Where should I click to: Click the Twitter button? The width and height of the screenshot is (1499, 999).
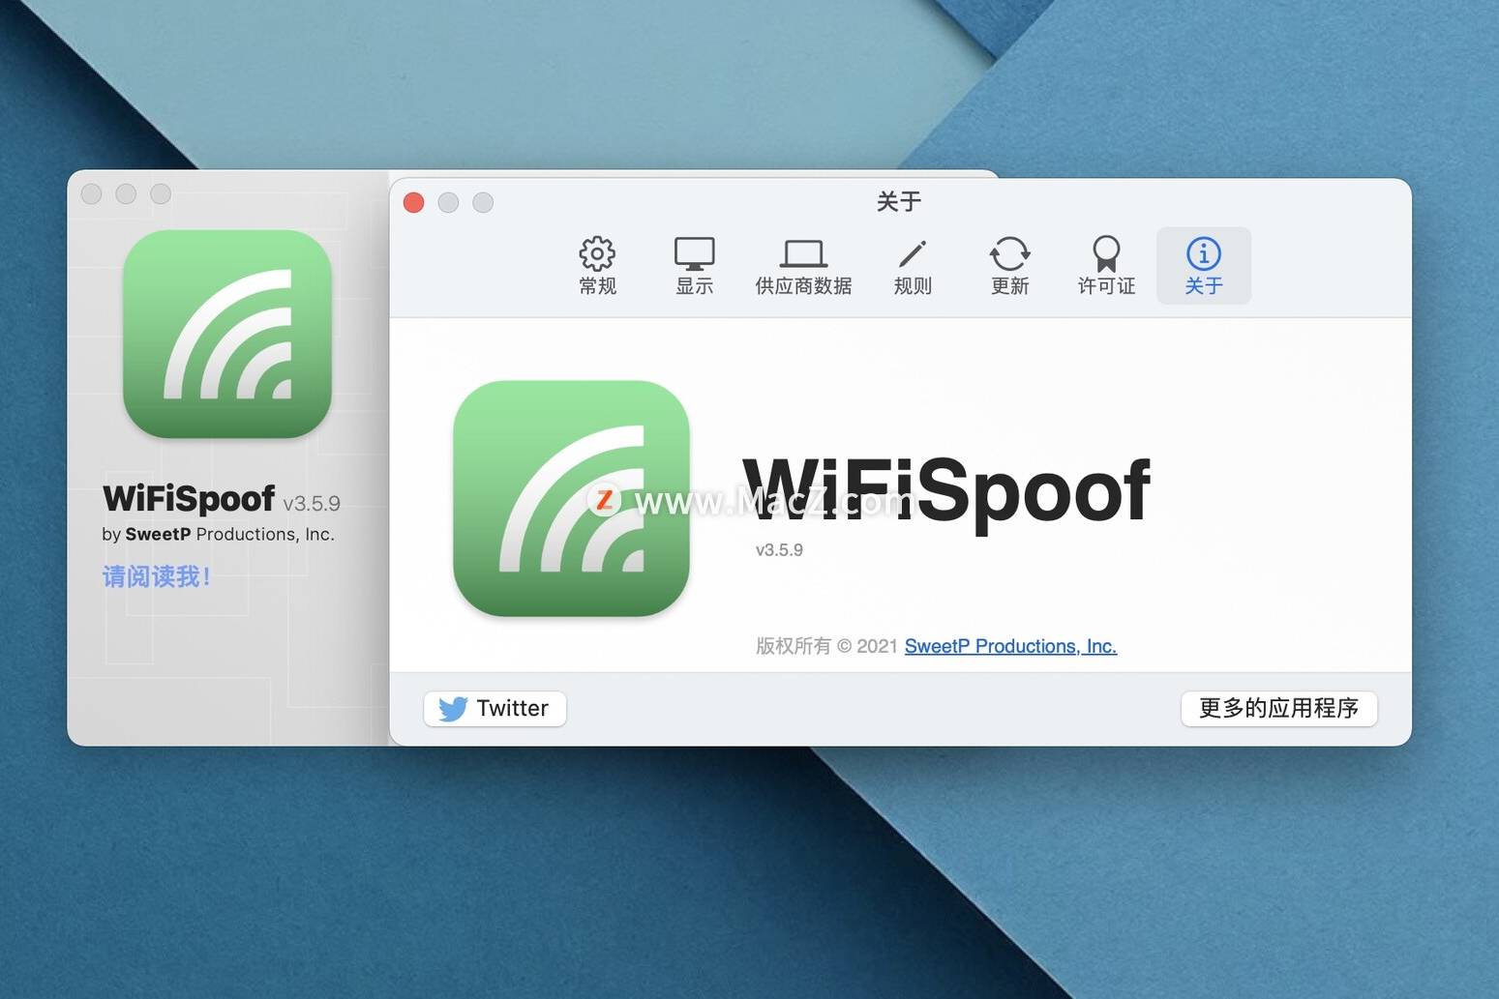point(495,708)
